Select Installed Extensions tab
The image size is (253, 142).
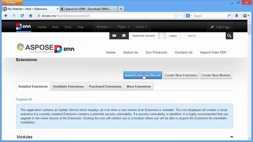pos(33,86)
